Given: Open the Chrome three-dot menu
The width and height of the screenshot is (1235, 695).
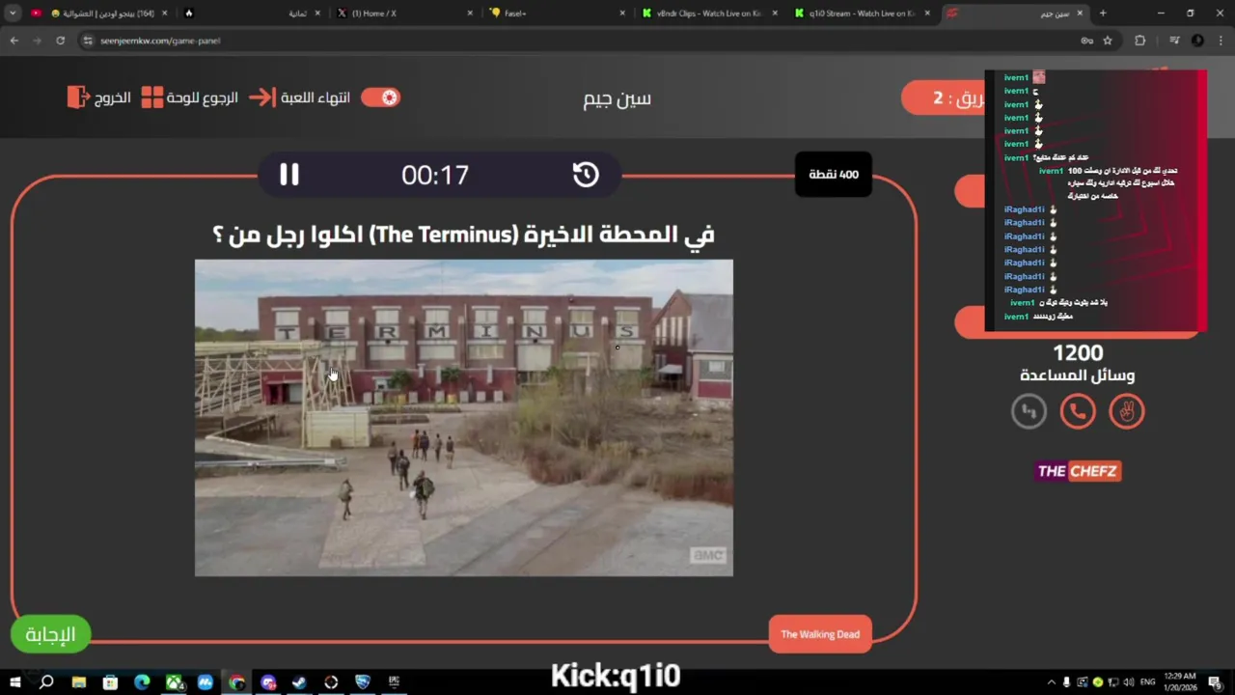Looking at the screenshot, I should (x=1221, y=41).
